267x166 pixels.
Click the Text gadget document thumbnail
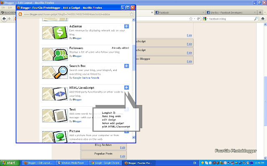55,116
